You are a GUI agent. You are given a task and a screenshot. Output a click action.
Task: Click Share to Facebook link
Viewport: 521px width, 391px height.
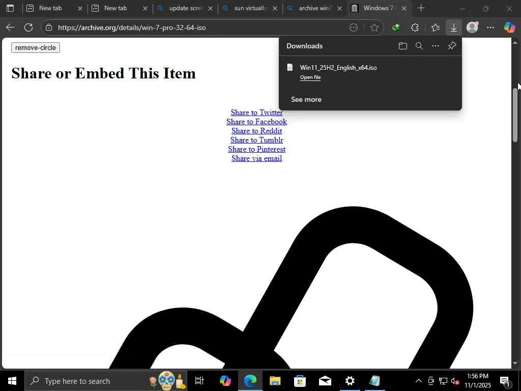pyautogui.click(x=256, y=122)
